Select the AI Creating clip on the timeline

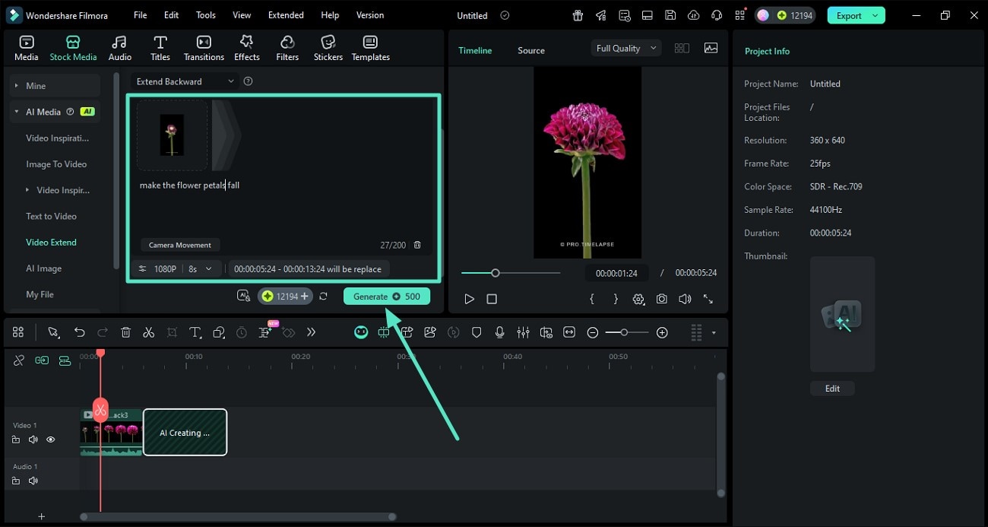[185, 432]
